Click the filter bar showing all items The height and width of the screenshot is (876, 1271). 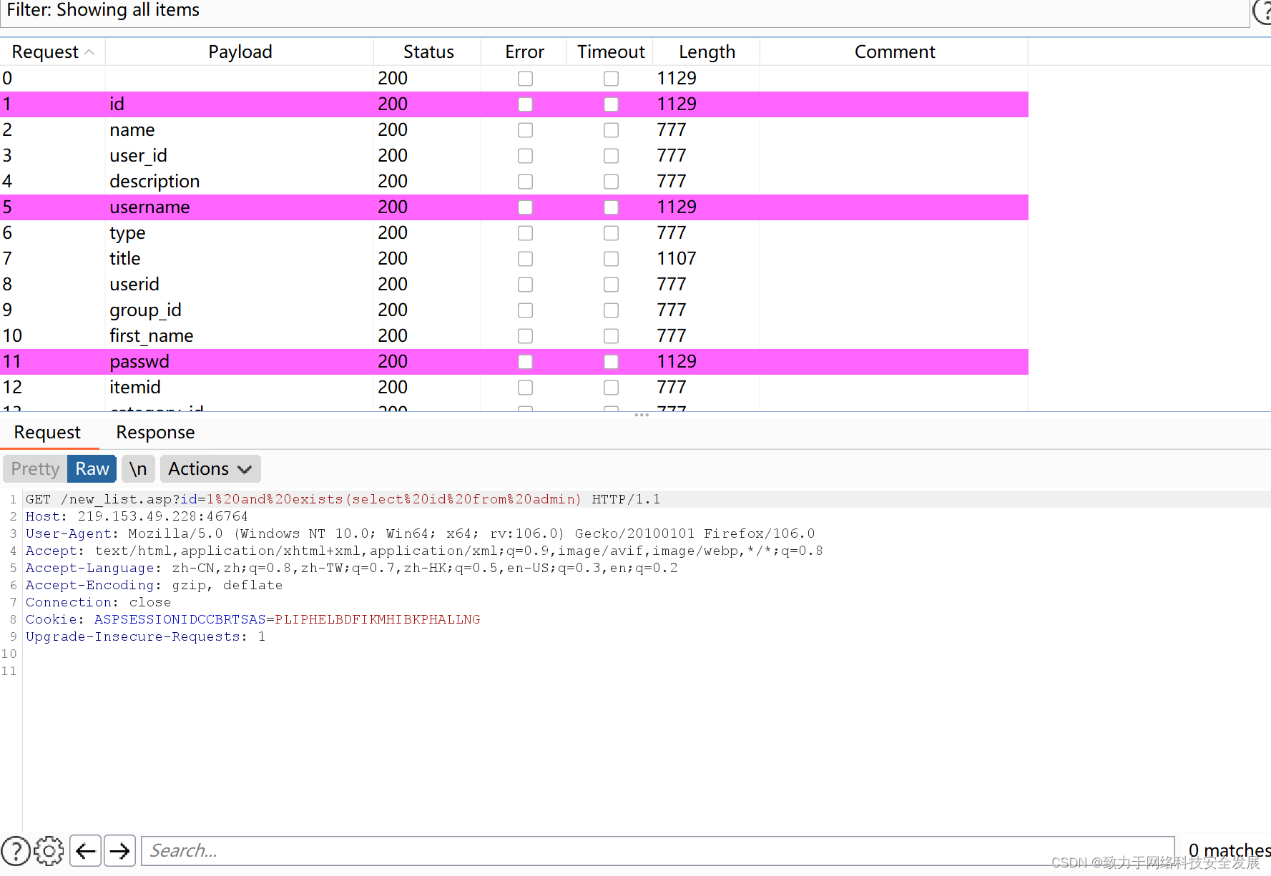point(624,11)
